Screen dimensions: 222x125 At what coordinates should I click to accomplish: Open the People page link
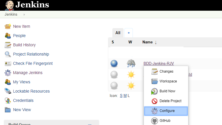click(19, 36)
